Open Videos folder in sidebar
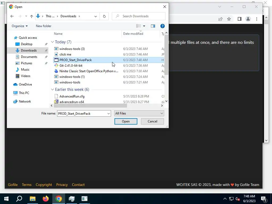This screenshot has height=204, width=272. 25,76
